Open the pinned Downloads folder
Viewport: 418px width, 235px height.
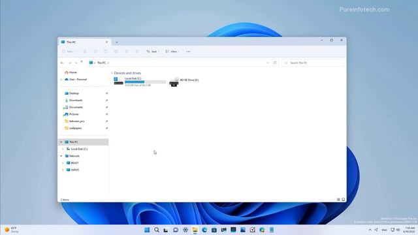(76, 100)
